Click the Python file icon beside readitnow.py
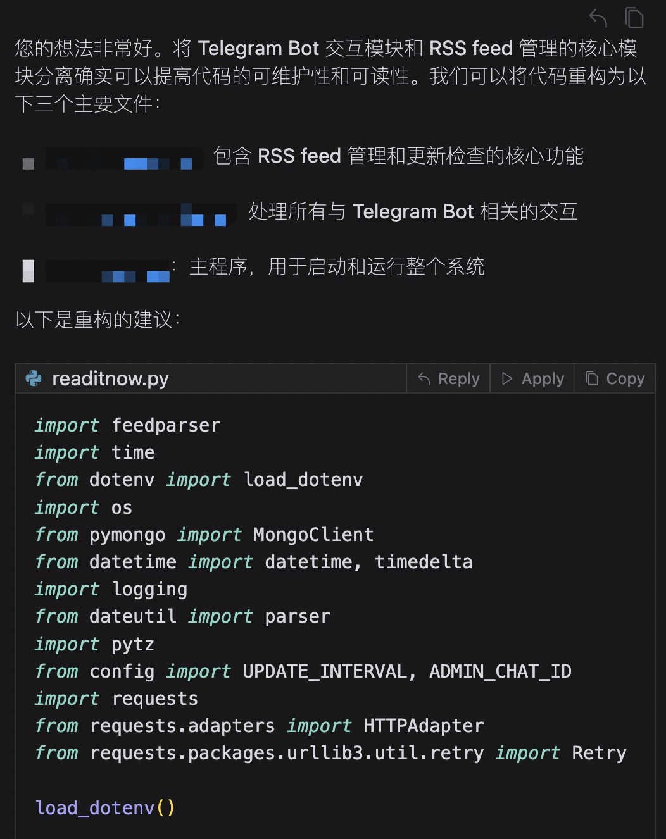Image resolution: width=666 pixels, height=839 pixels. (x=33, y=378)
